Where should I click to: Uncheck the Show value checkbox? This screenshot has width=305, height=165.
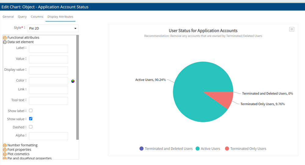click(31, 119)
